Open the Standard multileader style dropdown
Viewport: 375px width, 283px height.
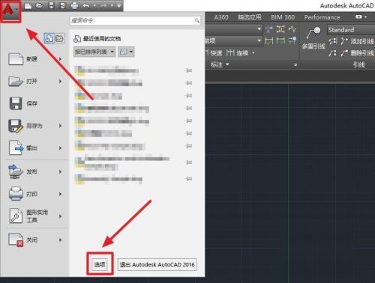pyautogui.click(x=351, y=30)
